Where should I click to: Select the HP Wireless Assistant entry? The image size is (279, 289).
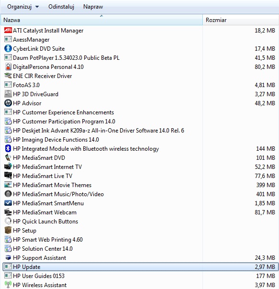141,285
